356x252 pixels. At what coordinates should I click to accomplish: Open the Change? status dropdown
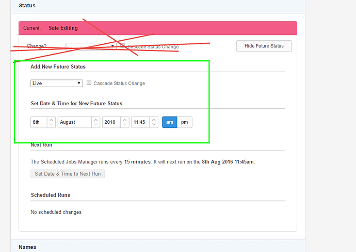click(x=90, y=46)
